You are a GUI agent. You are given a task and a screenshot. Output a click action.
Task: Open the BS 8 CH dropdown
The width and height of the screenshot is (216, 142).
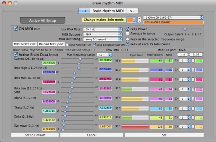(x=185, y=61)
